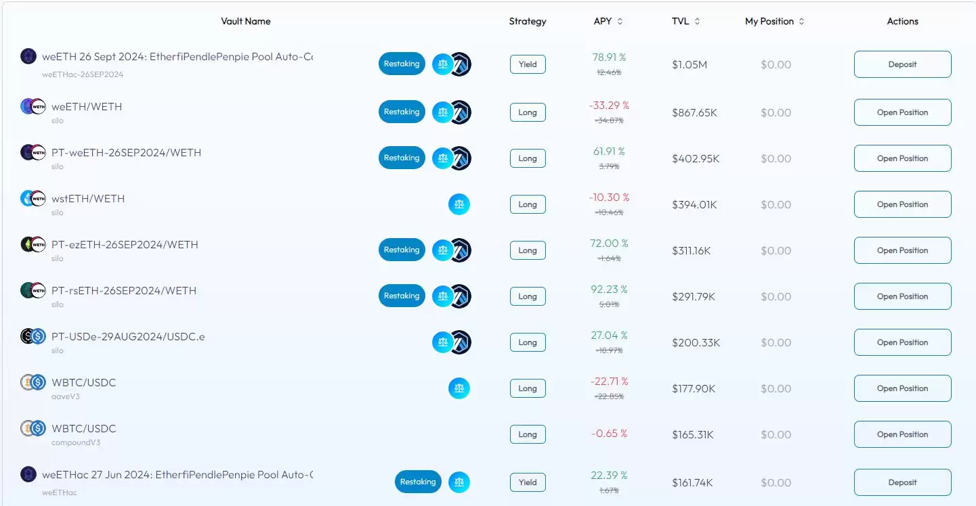Screen dimensions: 976x506
Task: Click the balance scale icon in wstETH/WETH row
Action: click(x=459, y=204)
